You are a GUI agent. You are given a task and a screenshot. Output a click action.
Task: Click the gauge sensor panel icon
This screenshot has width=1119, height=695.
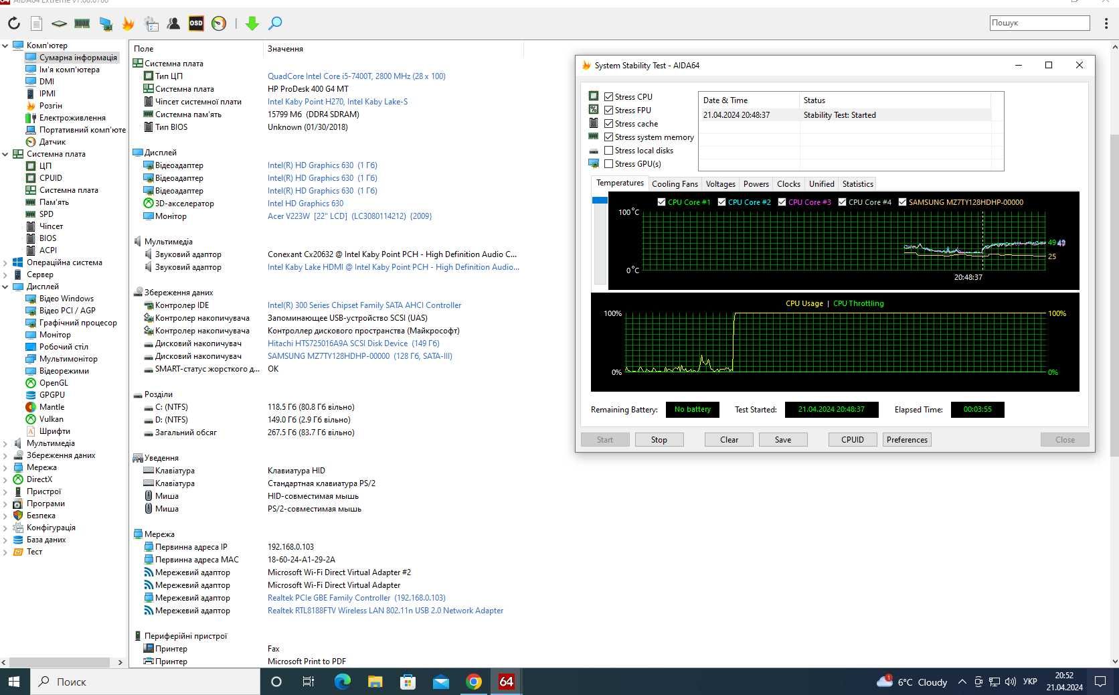(219, 23)
